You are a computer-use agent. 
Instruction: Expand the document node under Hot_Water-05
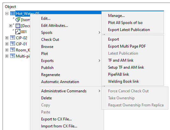(11, 26)
